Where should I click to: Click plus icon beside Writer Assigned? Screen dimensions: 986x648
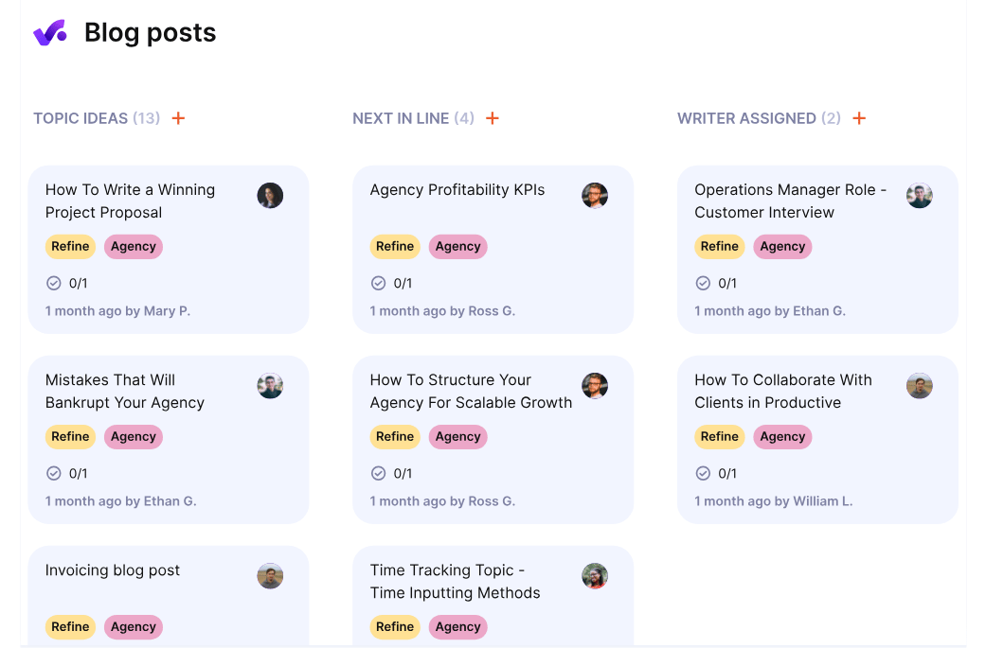(x=859, y=118)
